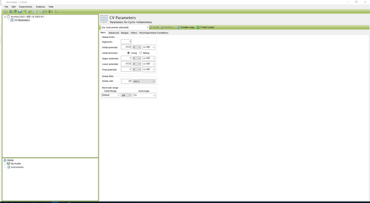Open the Autorange dropdown

click(x=144, y=95)
